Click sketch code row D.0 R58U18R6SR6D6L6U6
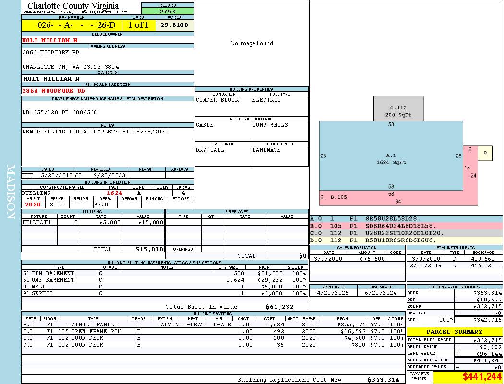 pos(406,240)
